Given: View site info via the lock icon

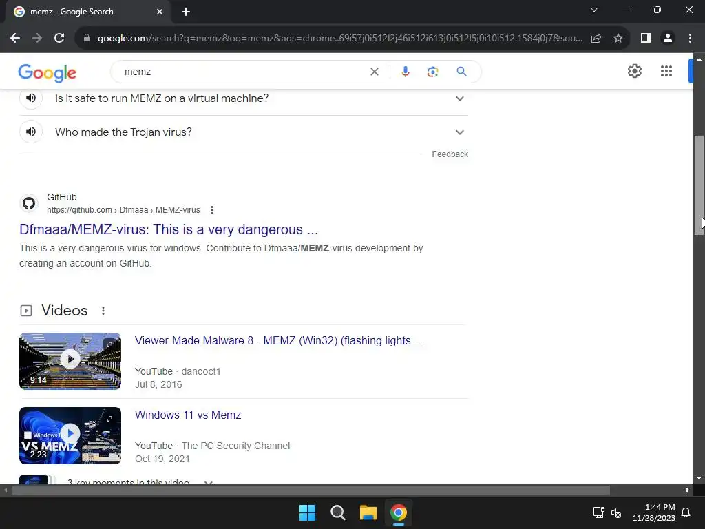Looking at the screenshot, I should click(87, 39).
